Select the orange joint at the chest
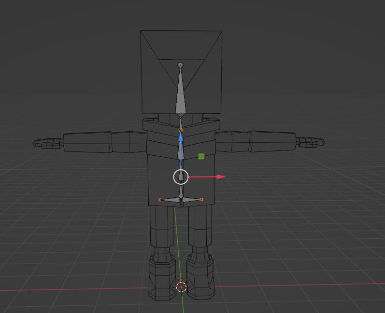 click(181, 130)
